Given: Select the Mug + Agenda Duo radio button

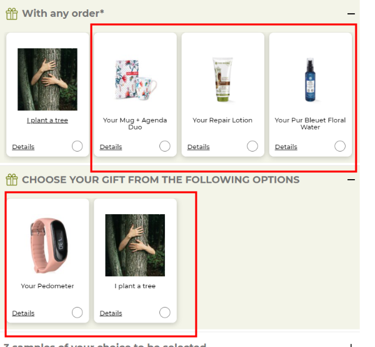Looking at the screenshot, I should [x=164, y=146].
